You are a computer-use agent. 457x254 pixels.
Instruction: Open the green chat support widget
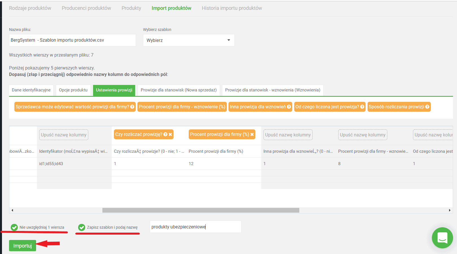click(442, 238)
